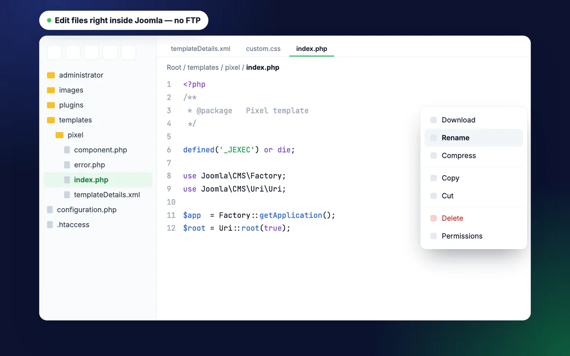The width and height of the screenshot is (570, 356).
Task: Expand the administrator folder label
Action: pyautogui.click(x=81, y=75)
